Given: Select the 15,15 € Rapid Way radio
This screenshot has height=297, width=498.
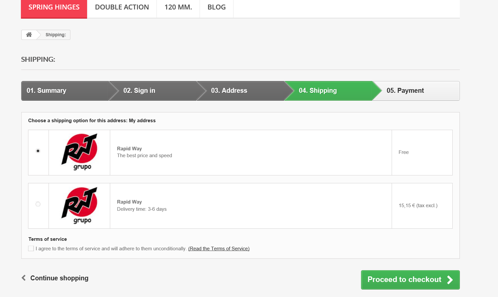Looking at the screenshot, I should (38, 204).
